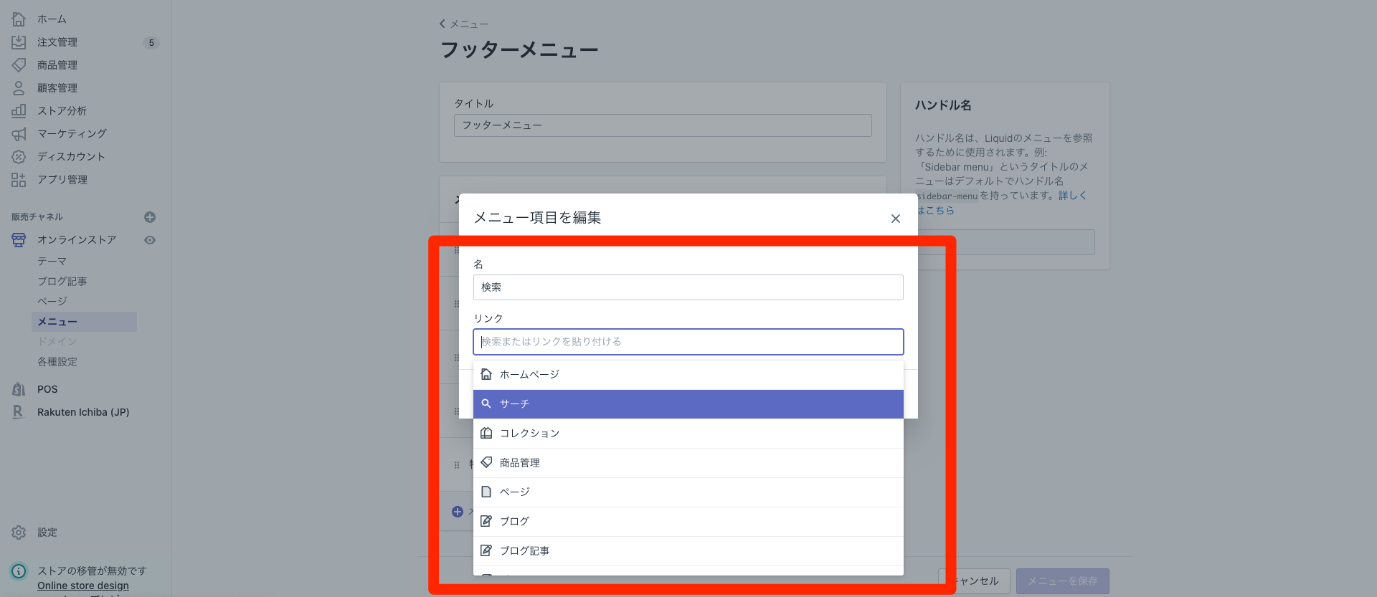Choose ページ from link dropdown
Viewport: 1377px width, 597px height.
(688, 492)
